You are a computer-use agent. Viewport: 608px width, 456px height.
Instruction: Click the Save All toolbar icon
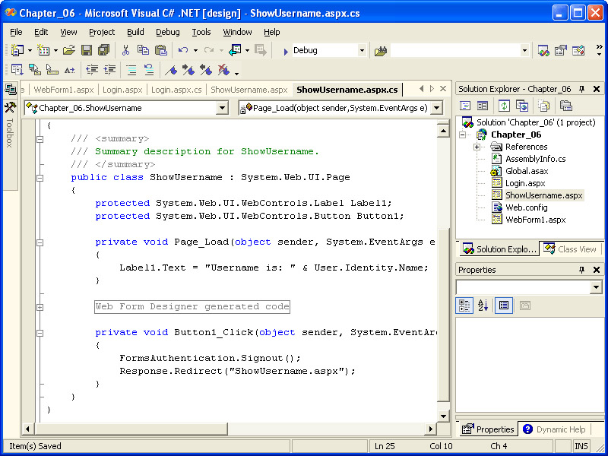tap(103, 50)
